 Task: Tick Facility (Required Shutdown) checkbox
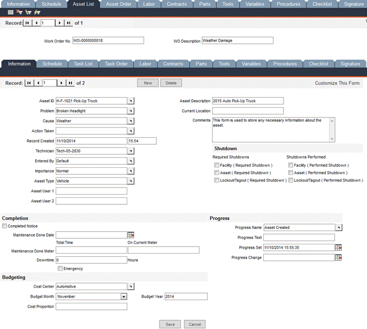pyautogui.click(x=217, y=165)
